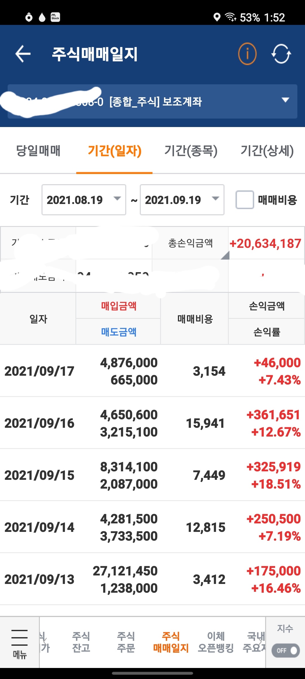Screen dimensions: 305x679
Task: Select the 2021/09/16 trading row
Action: point(152,423)
